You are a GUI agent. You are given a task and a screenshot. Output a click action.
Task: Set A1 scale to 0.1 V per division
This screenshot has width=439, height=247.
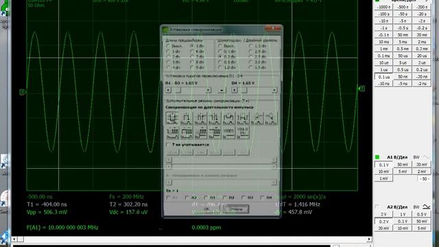pos(384,165)
